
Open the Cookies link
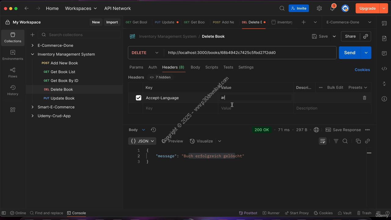(362, 70)
